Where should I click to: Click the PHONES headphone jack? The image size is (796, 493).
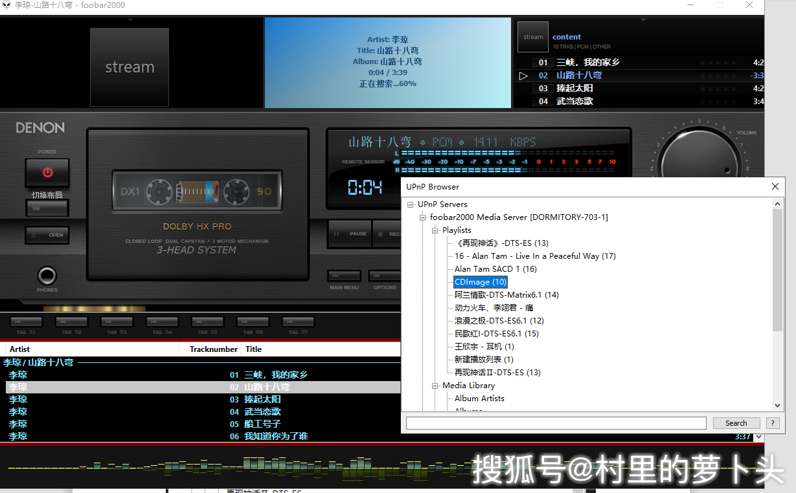tap(47, 276)
